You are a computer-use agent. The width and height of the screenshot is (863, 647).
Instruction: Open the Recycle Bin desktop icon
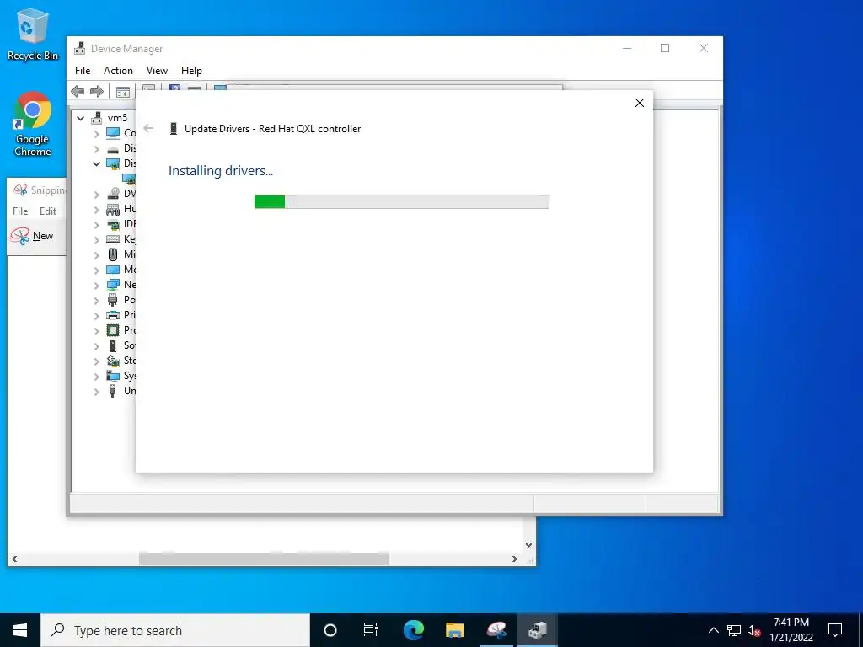coord(33,34)
